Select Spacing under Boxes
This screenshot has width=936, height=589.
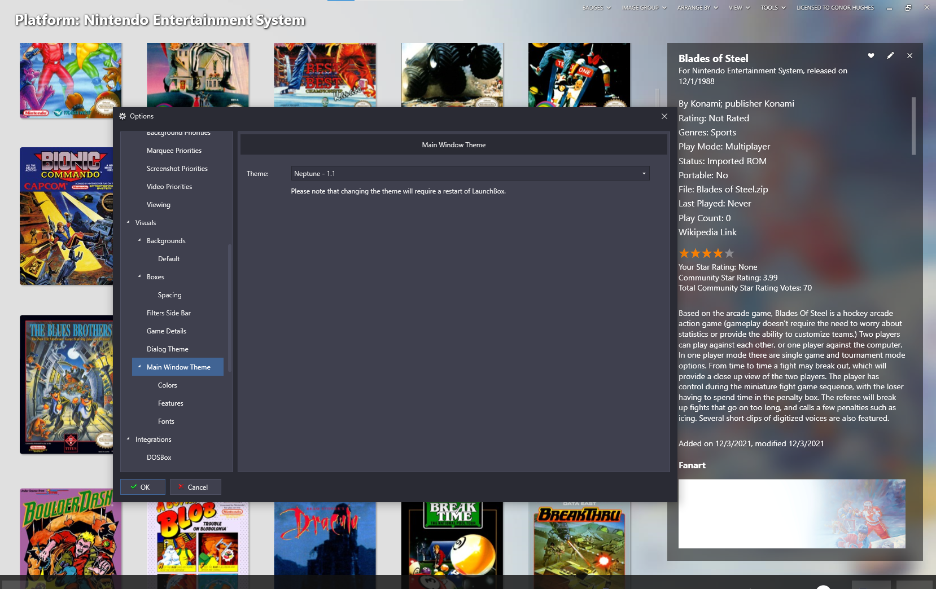pyautogui.click(x=170, y=295)
